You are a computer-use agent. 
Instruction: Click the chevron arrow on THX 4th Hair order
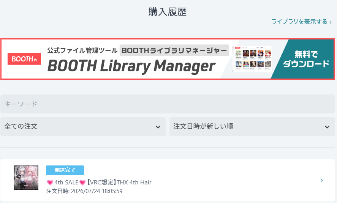pos(321,180)
